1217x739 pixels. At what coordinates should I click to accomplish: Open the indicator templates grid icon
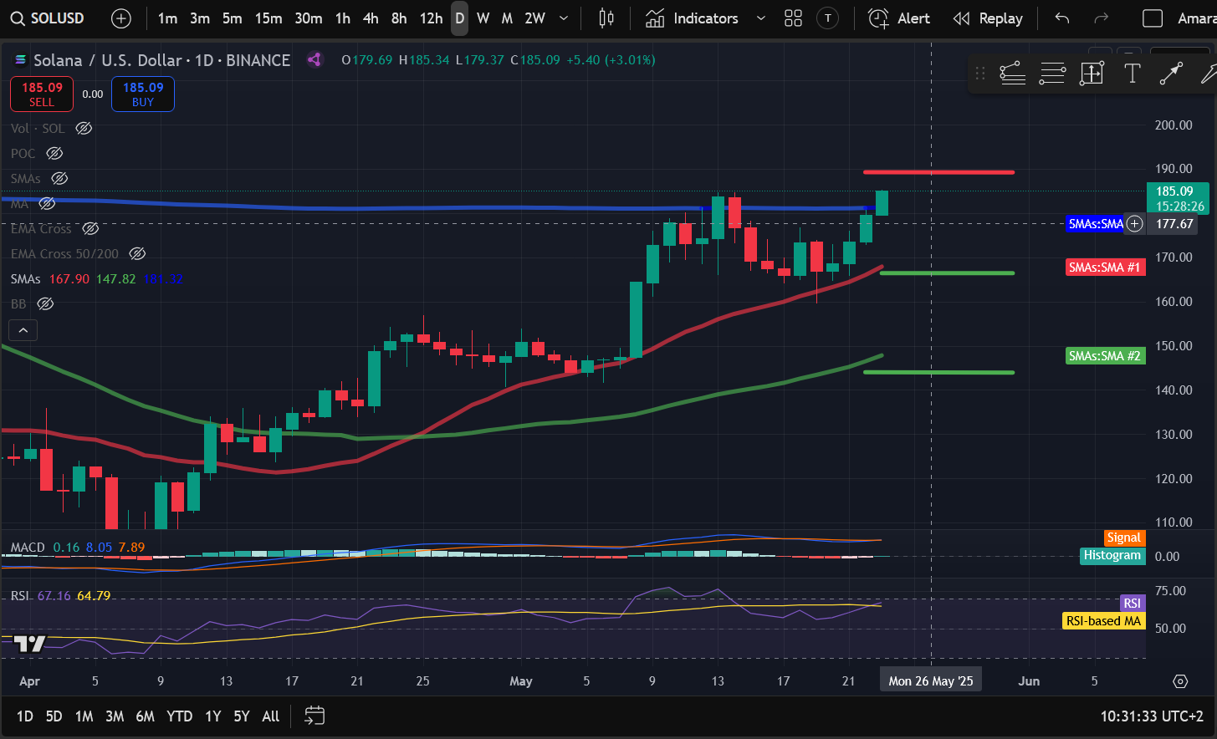pyautogui.click(x=794, y=18)
